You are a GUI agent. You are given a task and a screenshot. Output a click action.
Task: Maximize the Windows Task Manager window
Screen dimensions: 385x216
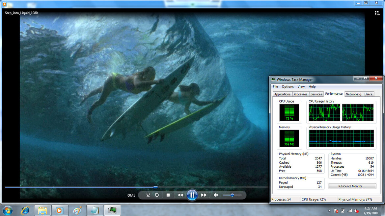365,79
